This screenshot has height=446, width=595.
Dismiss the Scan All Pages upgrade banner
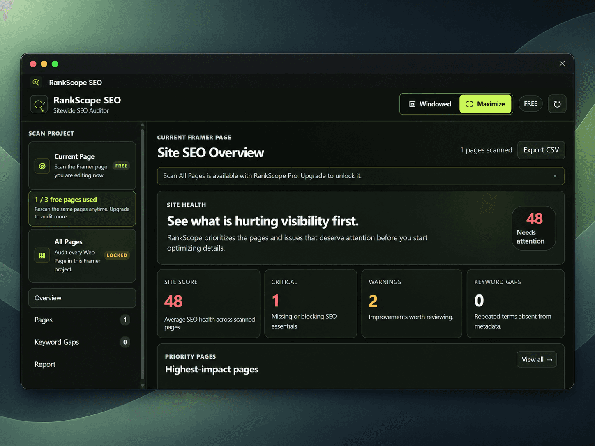click(x=555, y=176)
